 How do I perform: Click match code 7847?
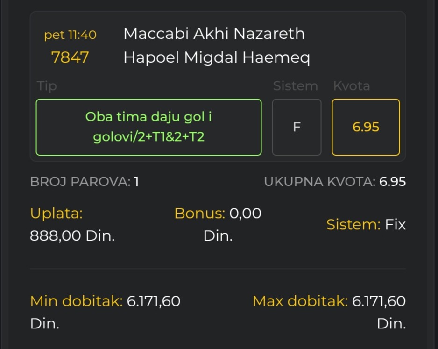pyautogui.click(x=70, y=57)
